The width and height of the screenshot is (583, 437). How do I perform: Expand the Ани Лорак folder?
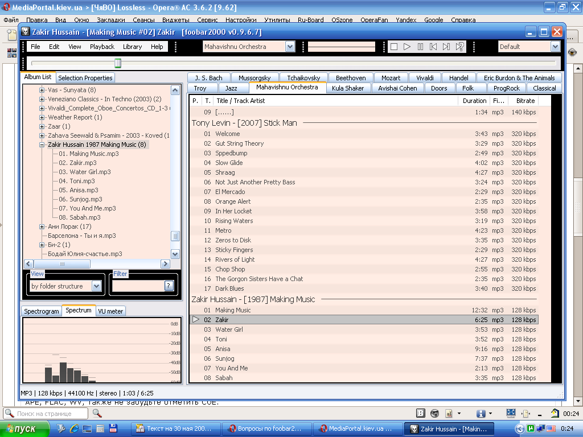(42, 226)
